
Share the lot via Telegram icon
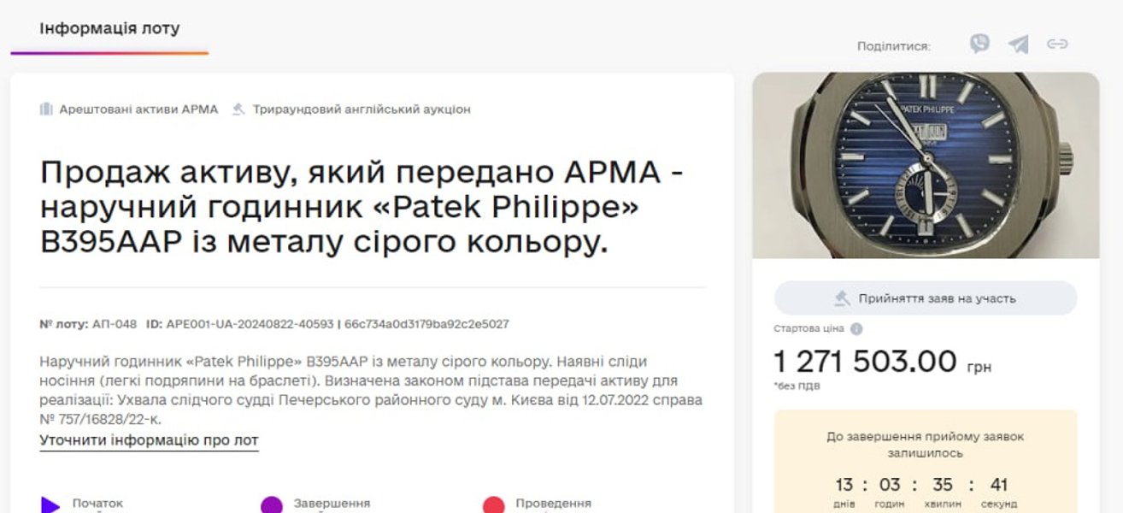[1018, 44]
